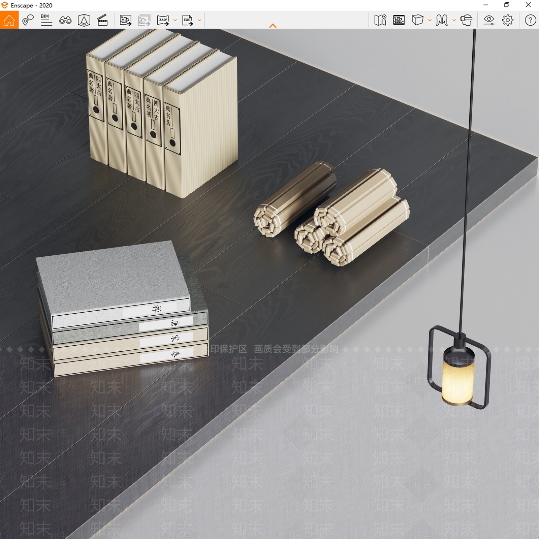Viewport: 539px width, 539px height.
Task: Open the walk/fly mode dropdown arrow
Action: [454, 20]
